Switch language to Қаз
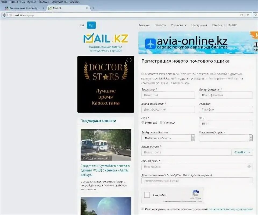The height and width of the screenshot is (215, 258). click(82, 25)
